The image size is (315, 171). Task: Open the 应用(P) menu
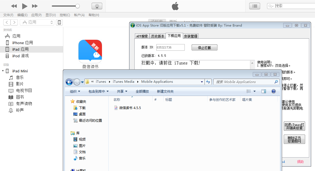coord(36,15)
